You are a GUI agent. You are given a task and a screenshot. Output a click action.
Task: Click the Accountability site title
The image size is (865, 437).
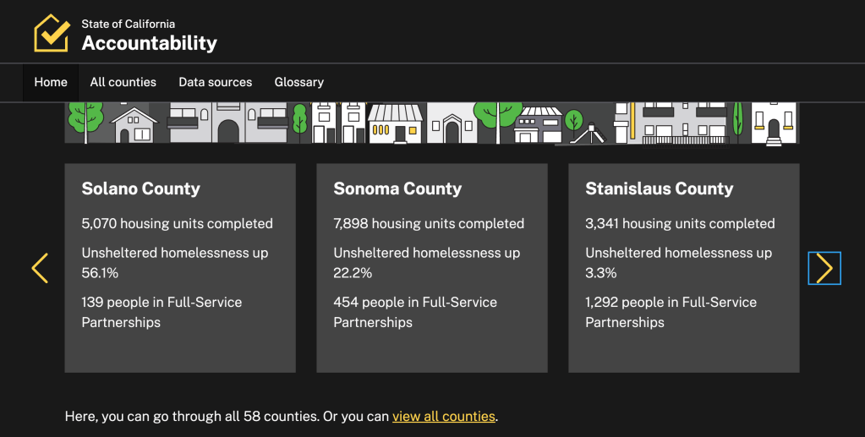(x=149, y=43)
